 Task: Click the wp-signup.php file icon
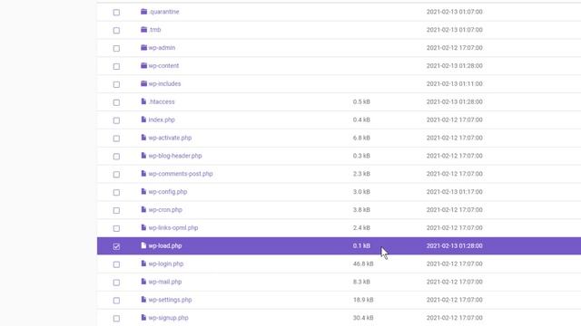pos(143,318)
